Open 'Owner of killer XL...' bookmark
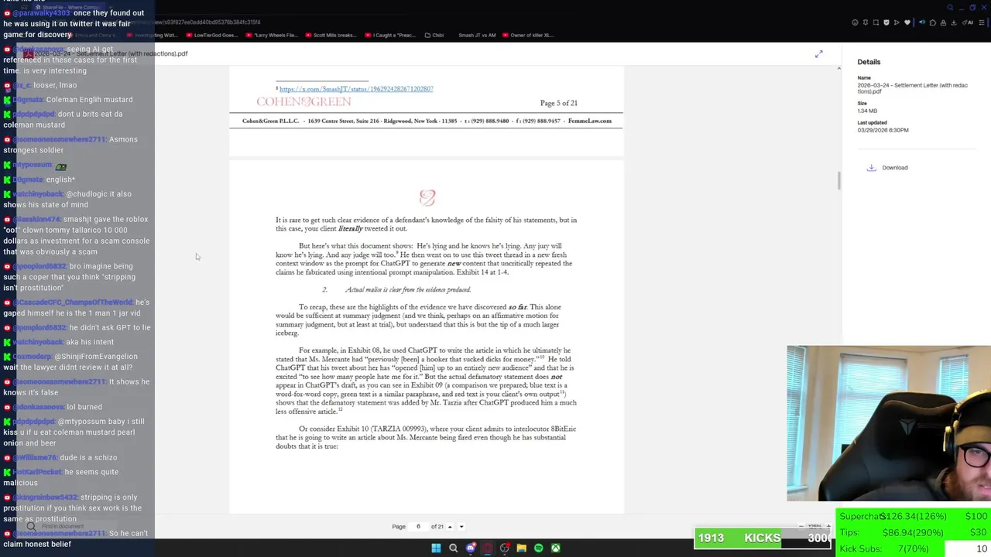 coord(528,35)
